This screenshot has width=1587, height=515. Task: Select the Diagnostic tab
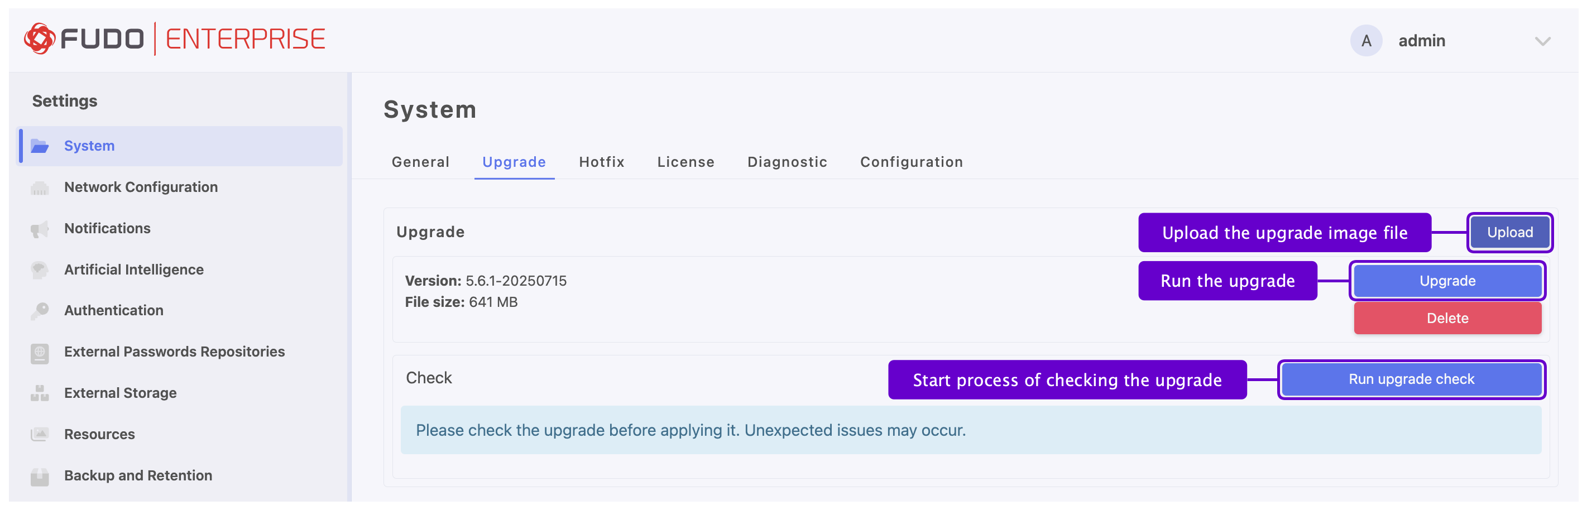point(787,162)
